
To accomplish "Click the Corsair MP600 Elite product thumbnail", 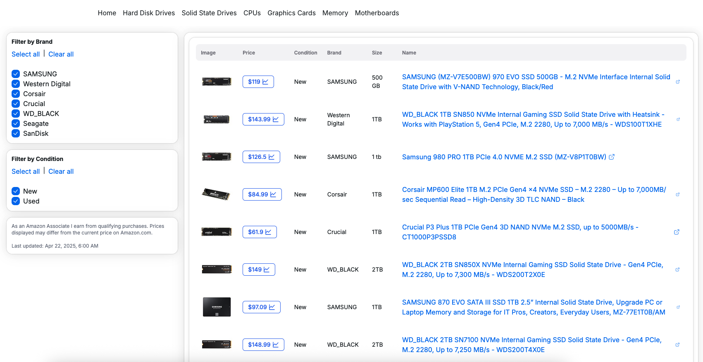I will click(x=216, y=194).
